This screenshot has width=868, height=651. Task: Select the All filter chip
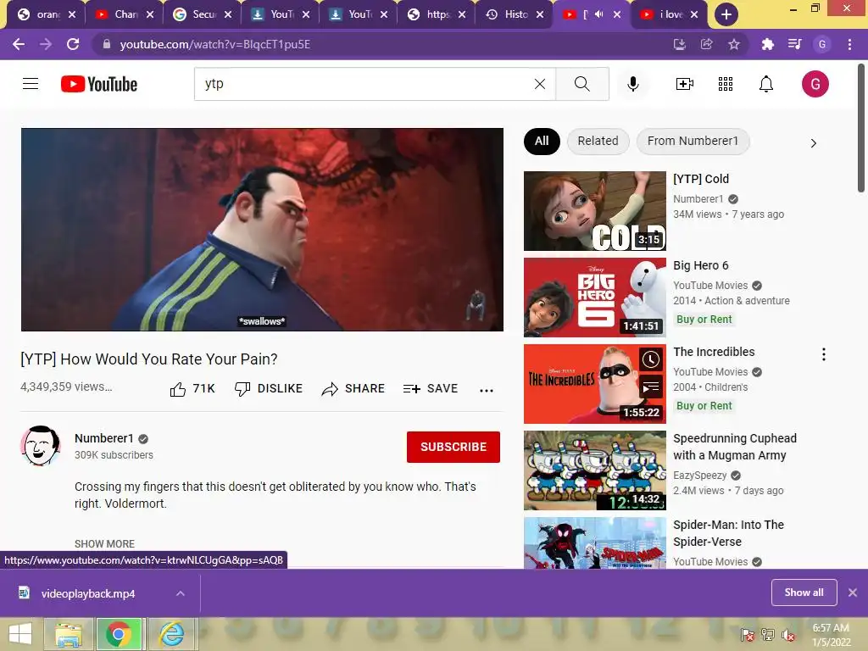pyautogui.click(x=542, y=142)
